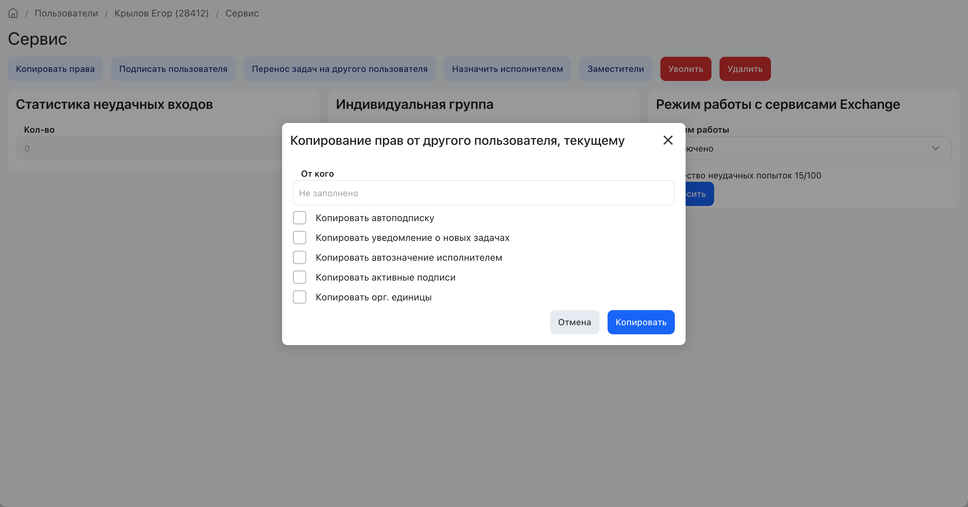Click the Индивидуальная группа heading
The image size is (968, 507).
tap(415, 104)
